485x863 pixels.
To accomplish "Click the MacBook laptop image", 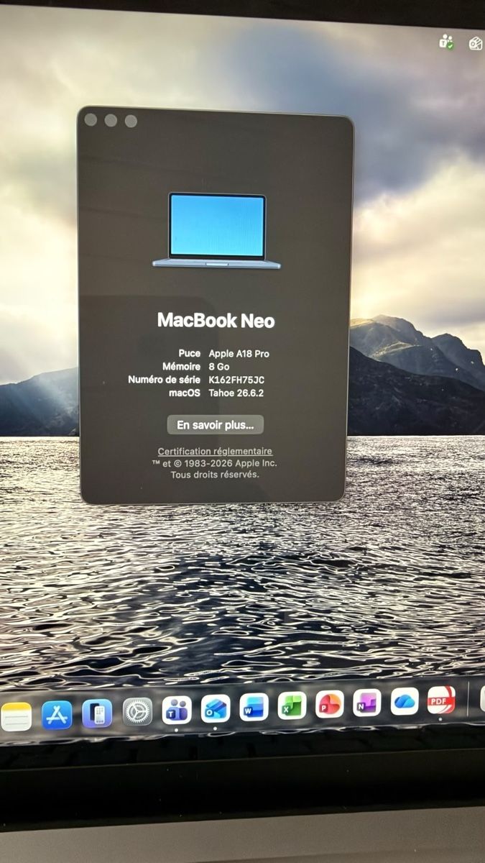I will click(216, 231).
